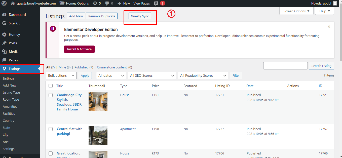Expand the Help panel

(325, 11)
